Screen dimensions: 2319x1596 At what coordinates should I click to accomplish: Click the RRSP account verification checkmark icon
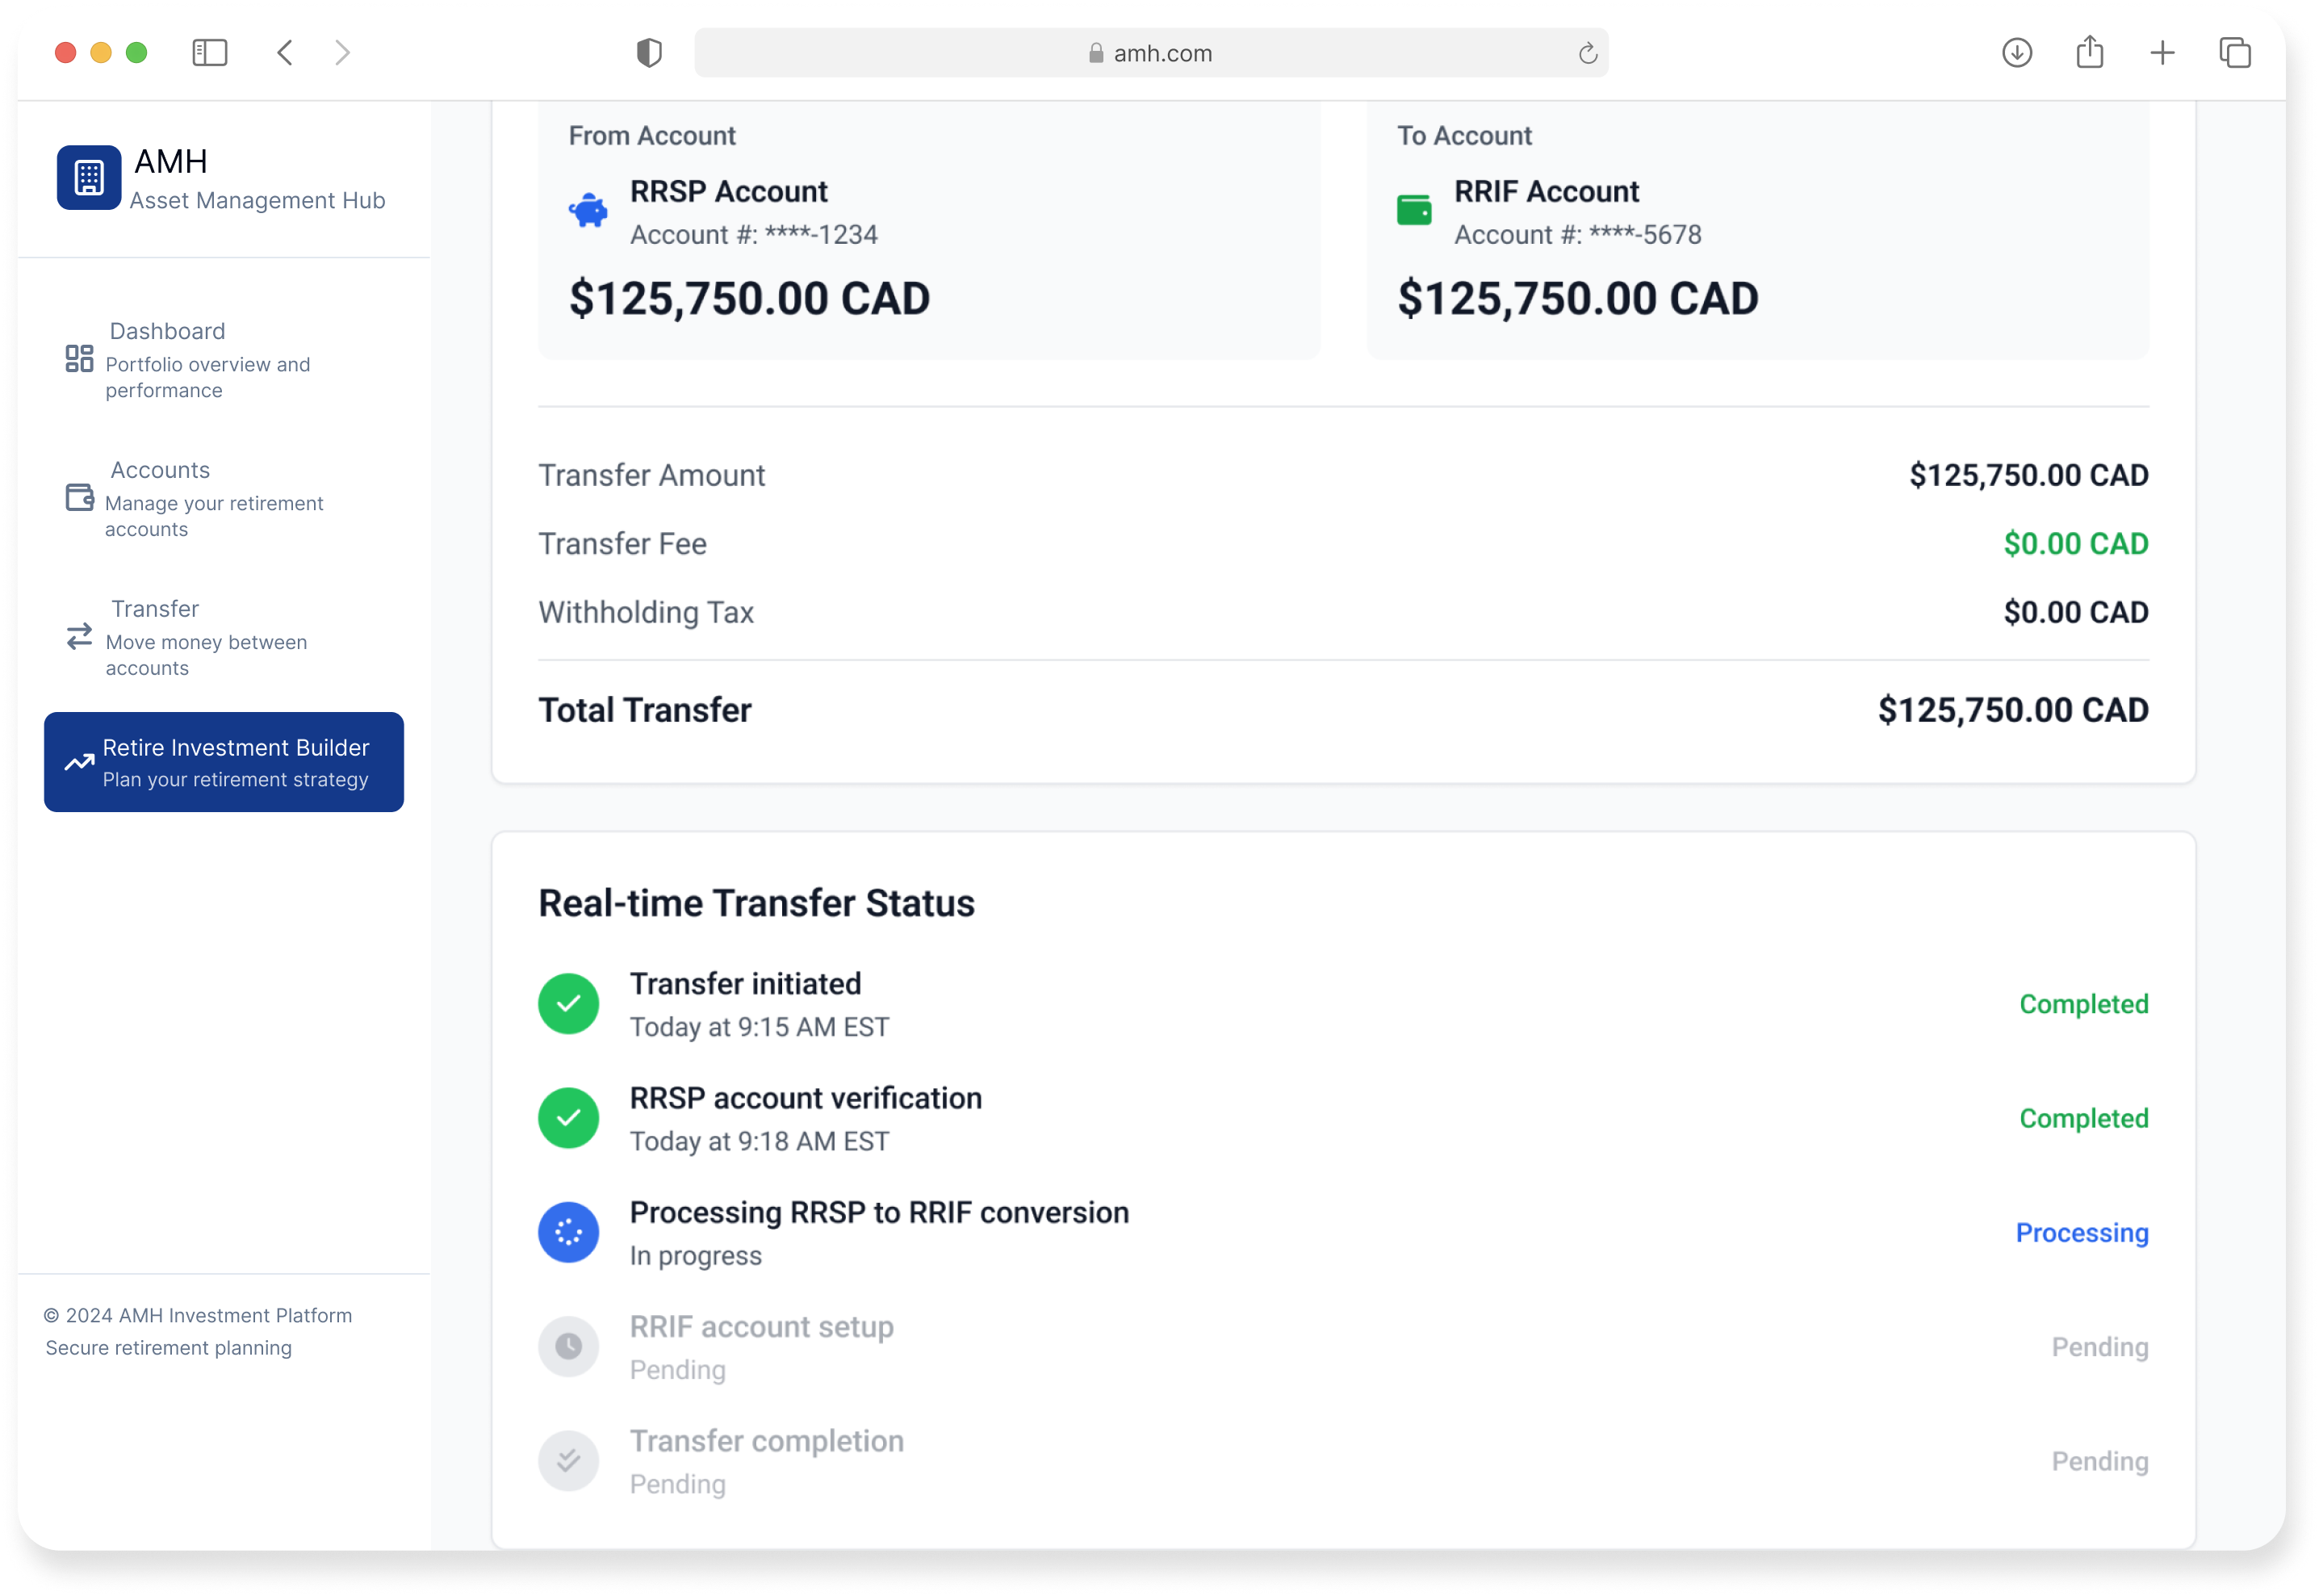click(569, 1117)
